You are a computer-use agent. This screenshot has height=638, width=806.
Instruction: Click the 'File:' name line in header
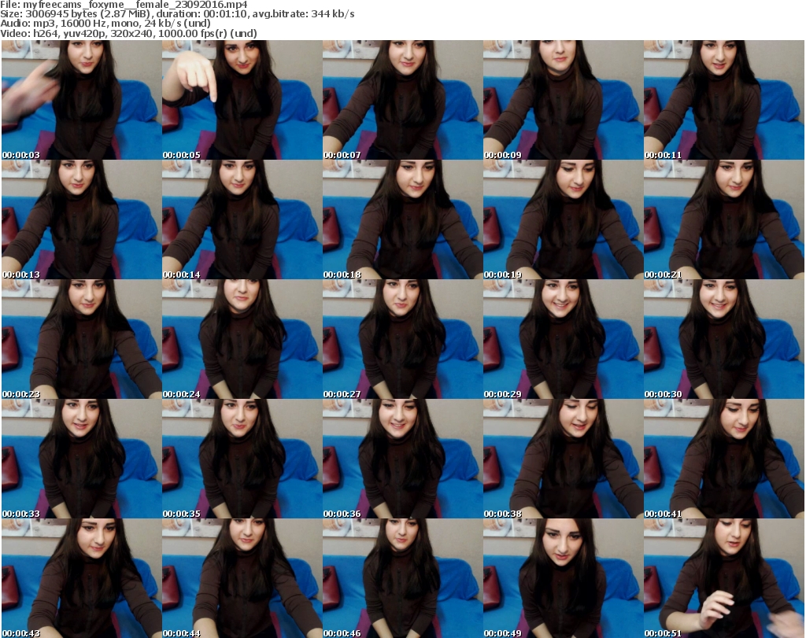(124, 5)
